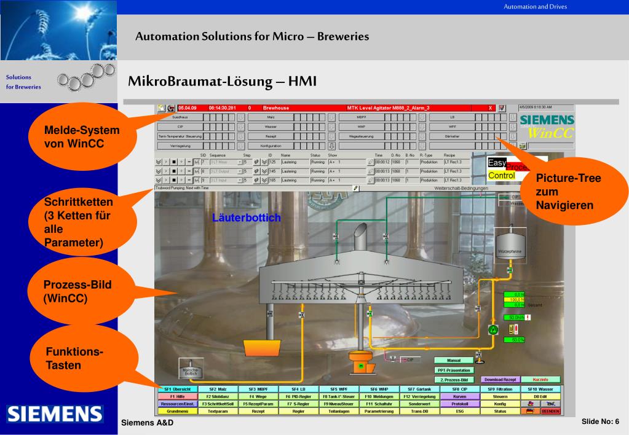Click the red exclamation beside 50.0 hl/h value
Screen dimensions: 629x435
tap(528, 318)
